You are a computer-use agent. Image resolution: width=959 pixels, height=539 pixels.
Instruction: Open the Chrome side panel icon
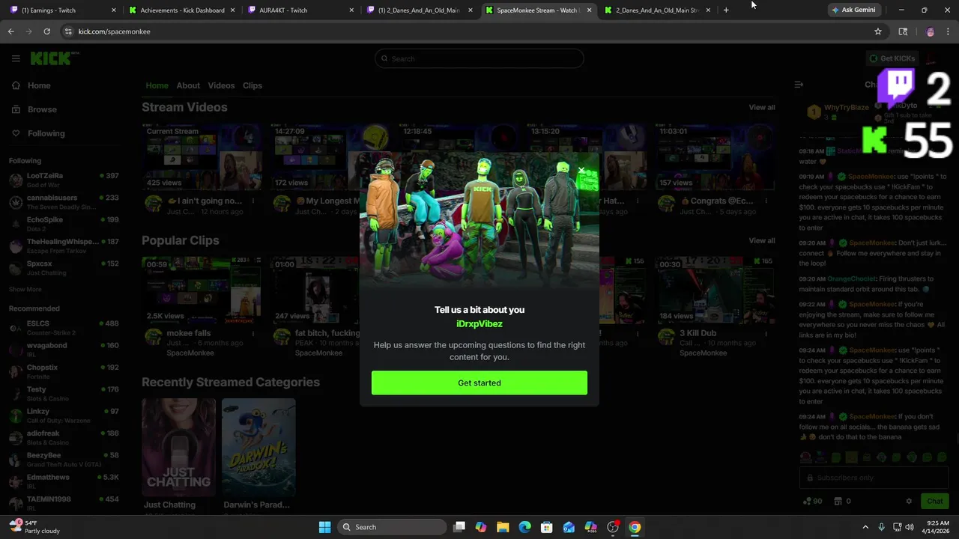pyautogui.click(x=903, y=31)
